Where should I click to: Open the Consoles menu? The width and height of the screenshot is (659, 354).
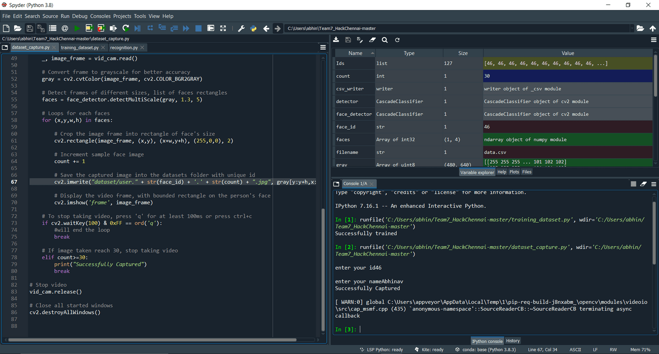[100, 16]
